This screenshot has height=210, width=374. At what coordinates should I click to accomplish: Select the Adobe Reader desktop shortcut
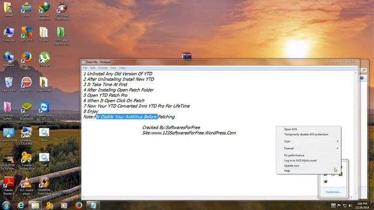coord(9,185)
